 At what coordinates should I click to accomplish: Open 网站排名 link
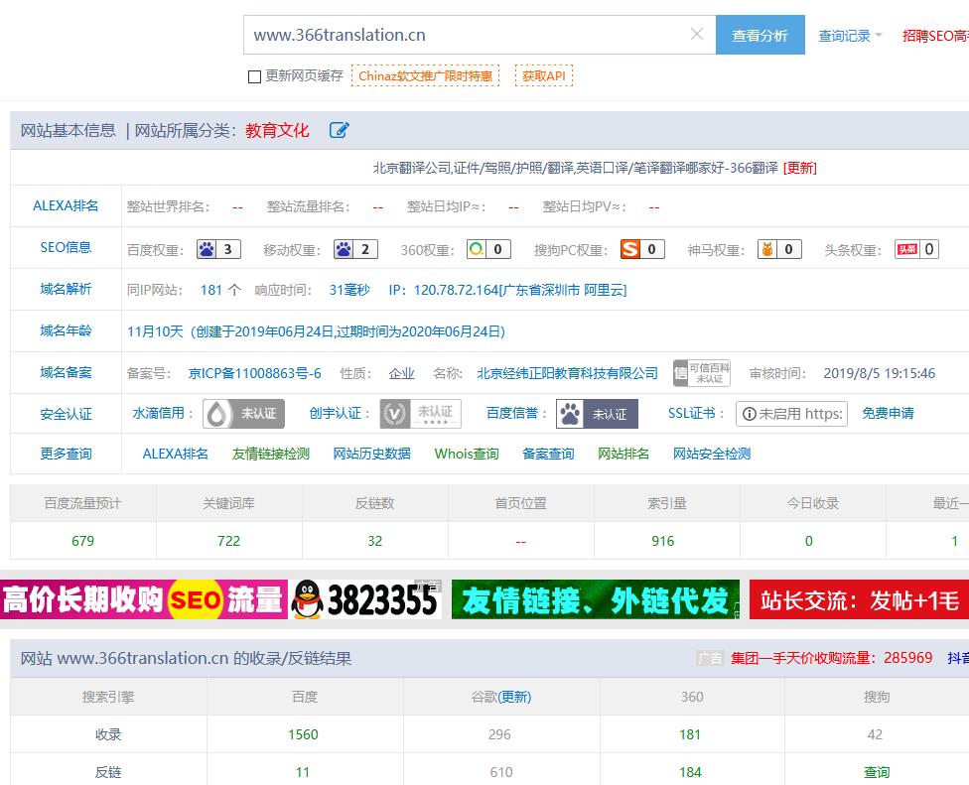[x=623, y=454]
